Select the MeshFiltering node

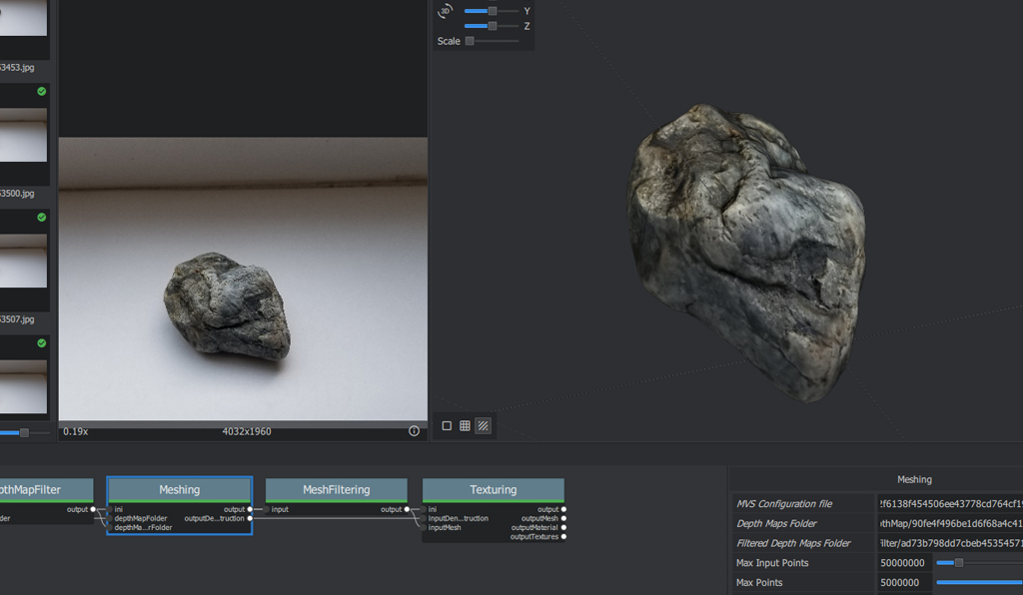(337, 489)
